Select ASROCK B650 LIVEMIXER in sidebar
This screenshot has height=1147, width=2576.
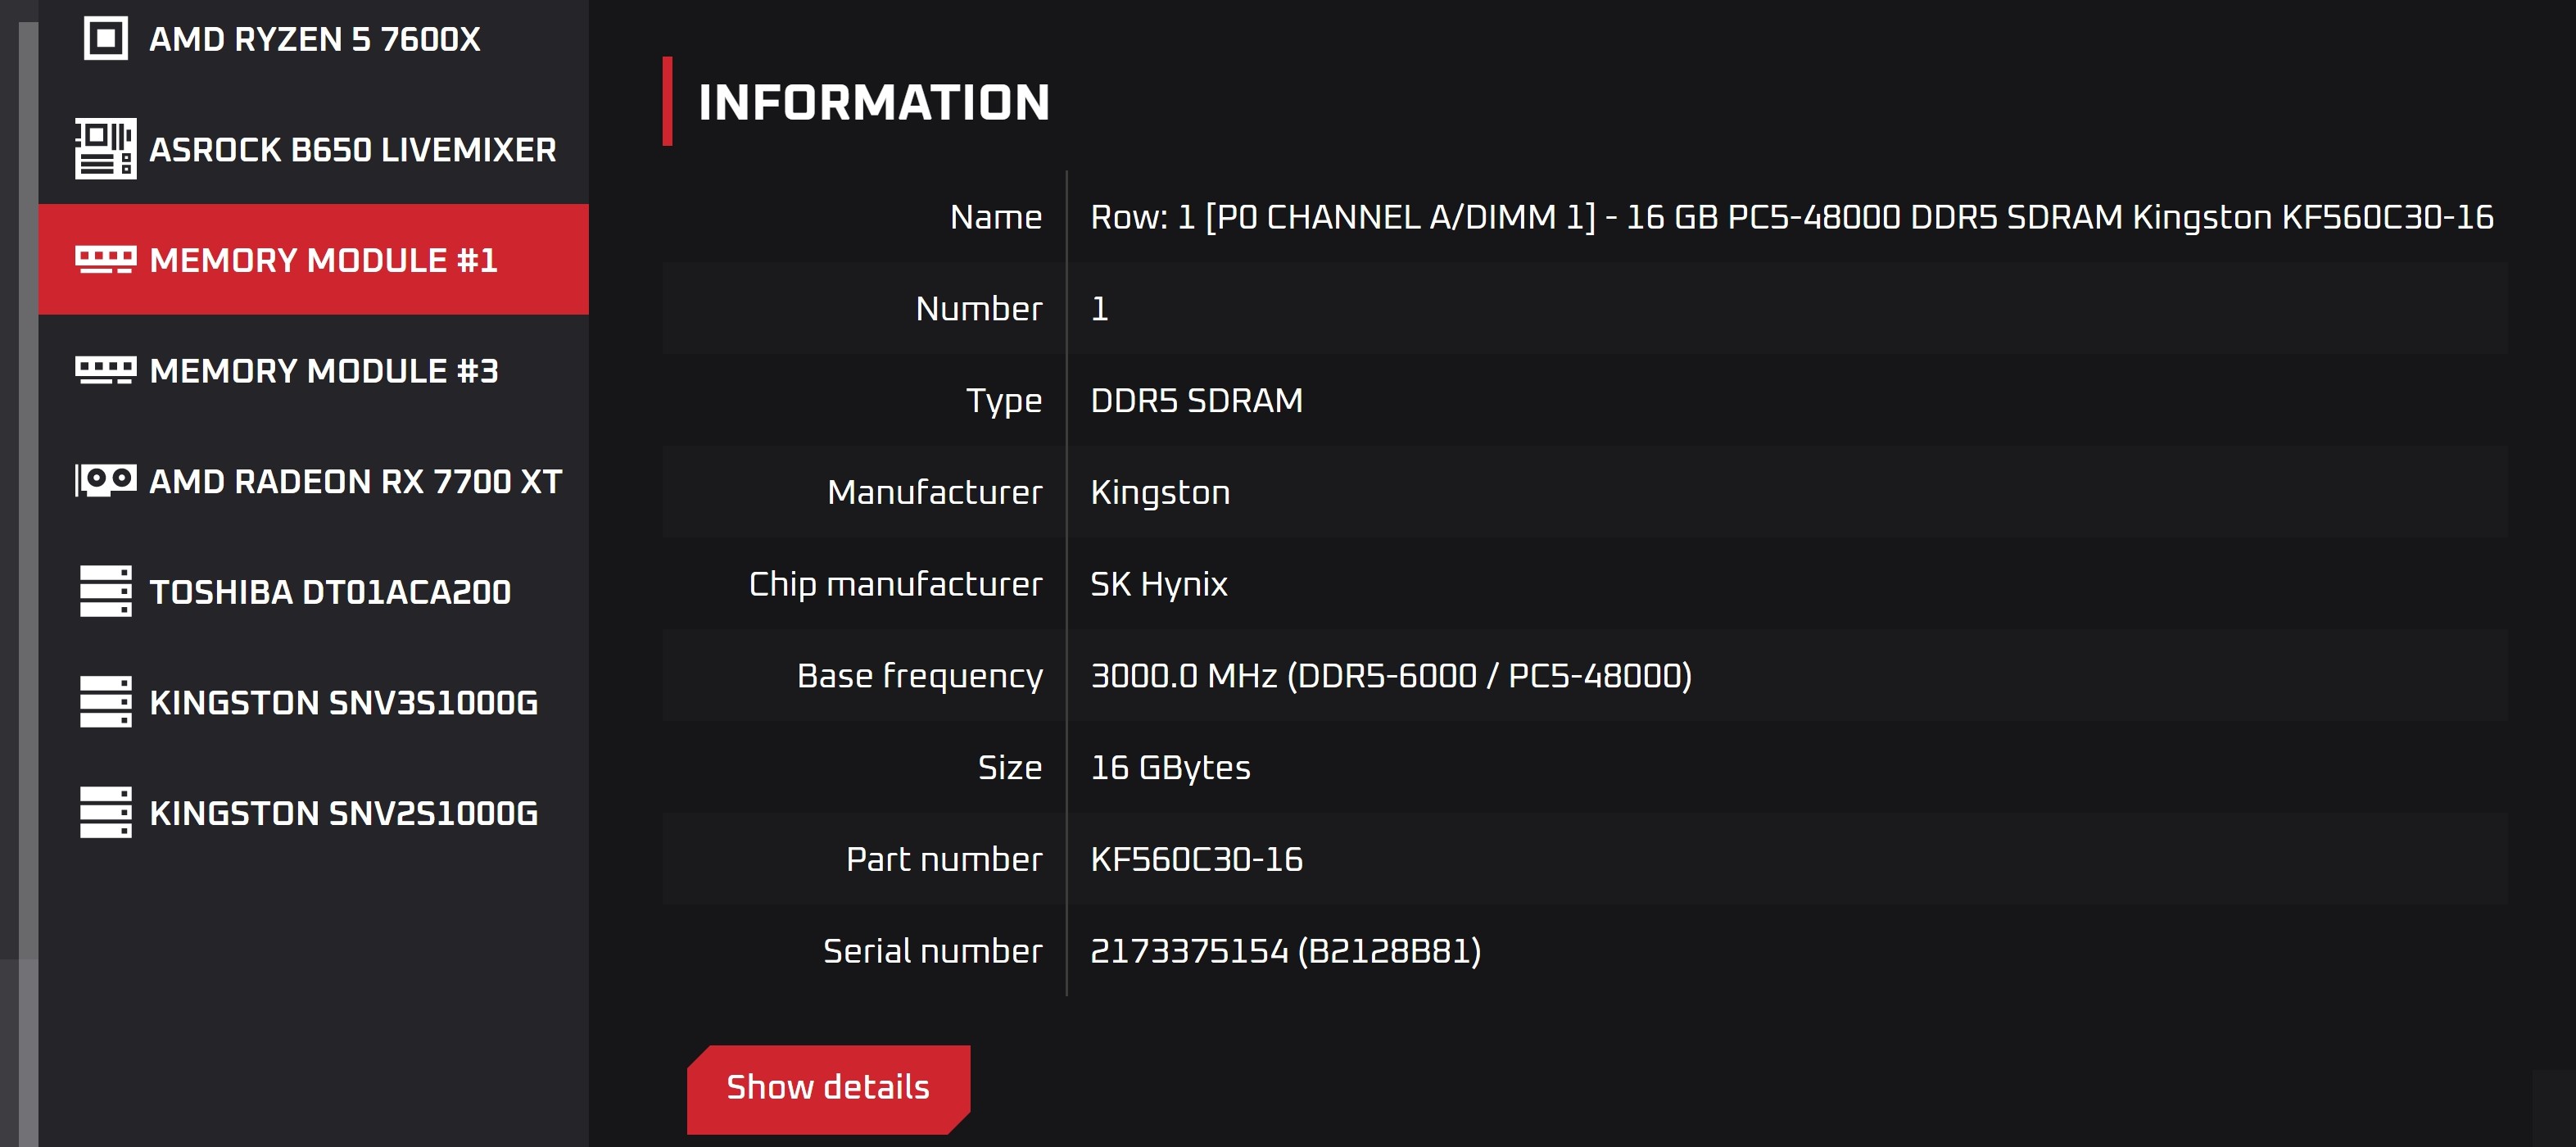coord(352,150)
